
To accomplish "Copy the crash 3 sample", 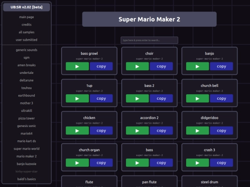I will (x=221, y=163).
